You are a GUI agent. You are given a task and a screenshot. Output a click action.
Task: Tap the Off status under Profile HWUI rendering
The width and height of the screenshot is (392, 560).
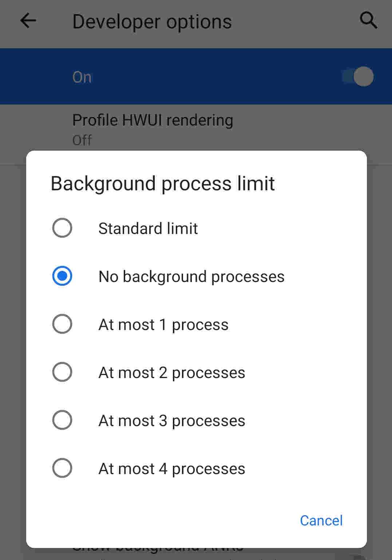(x=82, y=140)
